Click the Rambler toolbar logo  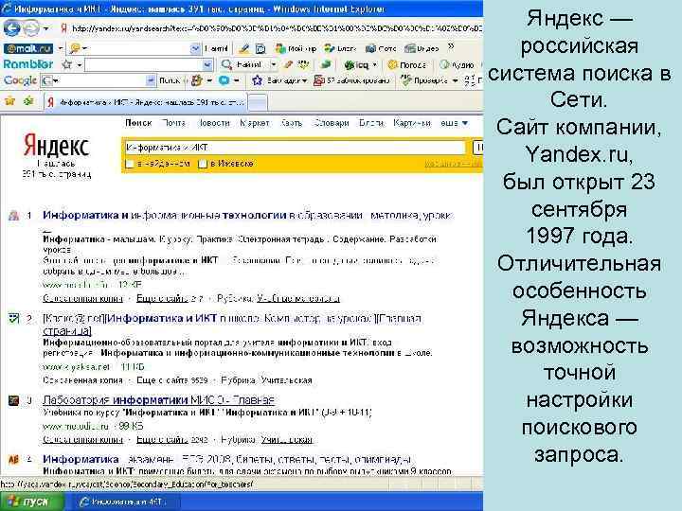tap(27, 64)
